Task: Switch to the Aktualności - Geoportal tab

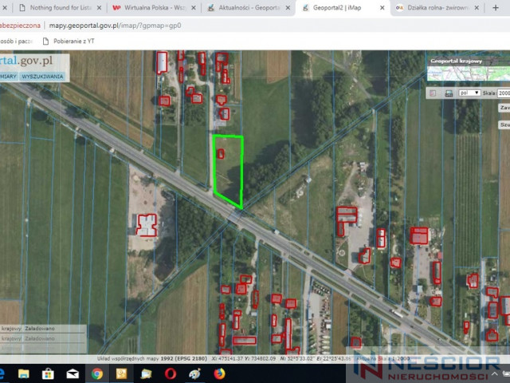Action: (249, 8)
